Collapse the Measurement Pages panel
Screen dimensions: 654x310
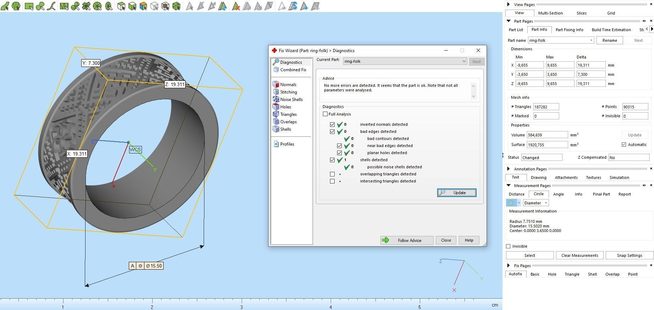(509, 185)
